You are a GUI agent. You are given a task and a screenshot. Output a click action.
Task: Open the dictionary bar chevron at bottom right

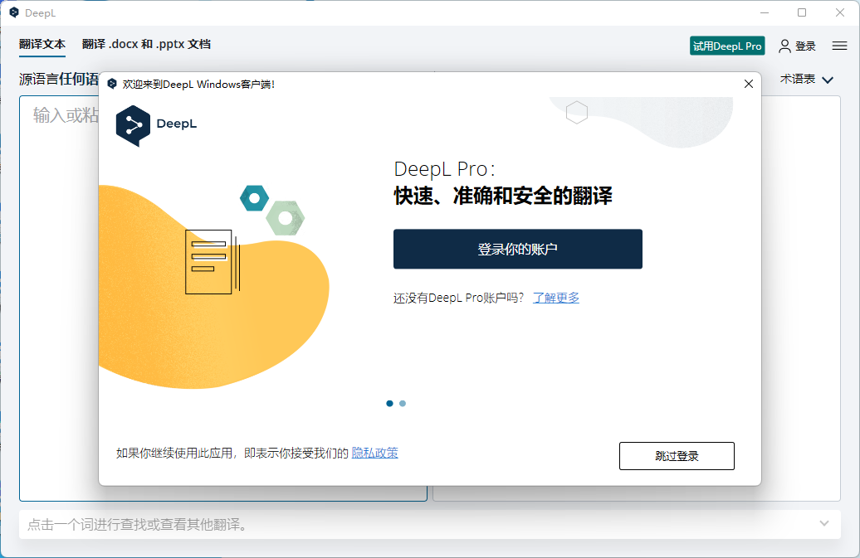tap(824, 523)
